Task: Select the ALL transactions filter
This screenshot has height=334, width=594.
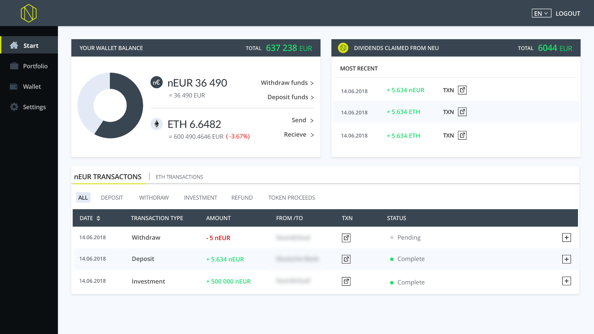Action: click(83, 198)
